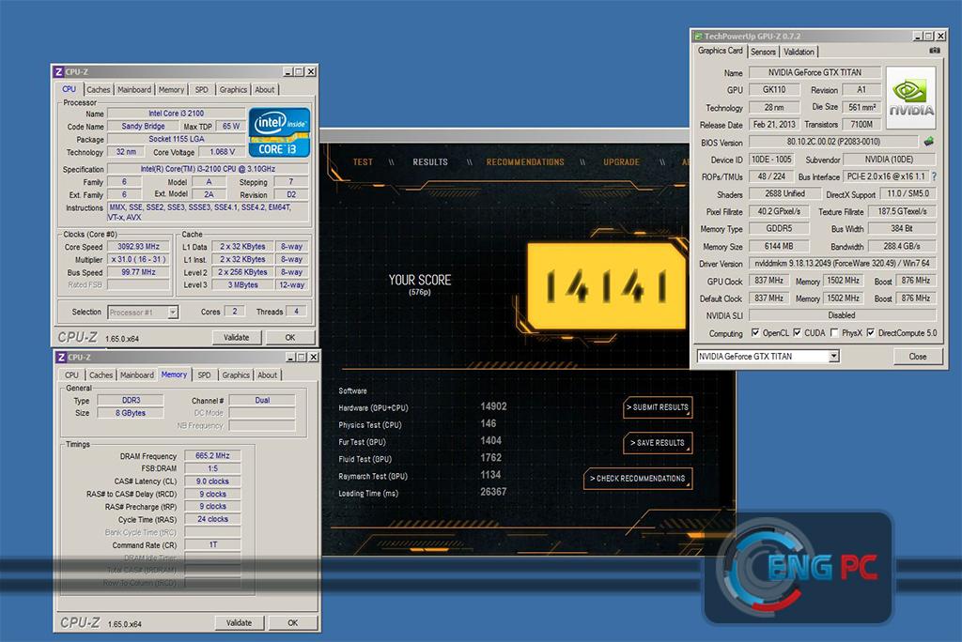962x642 pixels.
Task: Click the BIOS Version field 80.10.2C.00.02
Action: click(833, 142)
